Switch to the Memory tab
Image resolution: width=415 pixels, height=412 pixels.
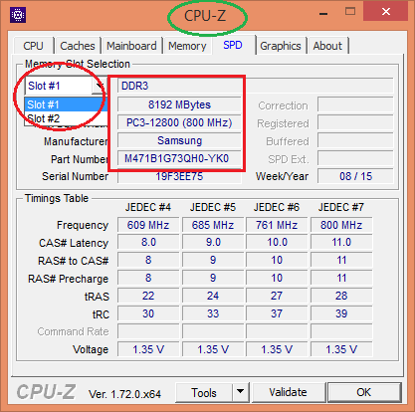click(x=187, y=46)
